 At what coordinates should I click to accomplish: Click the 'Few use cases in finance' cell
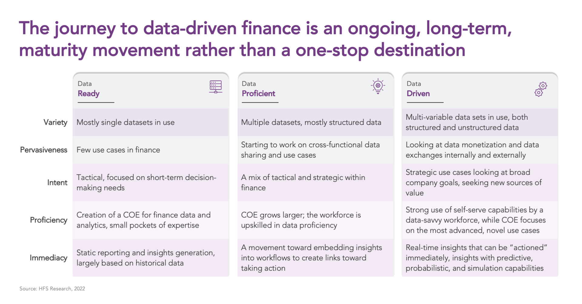[x=151, y=150]
